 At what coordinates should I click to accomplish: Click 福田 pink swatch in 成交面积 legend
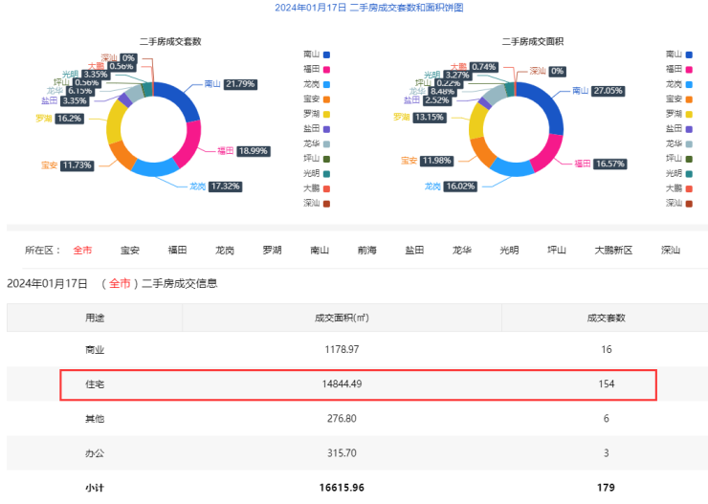point(689,70)
